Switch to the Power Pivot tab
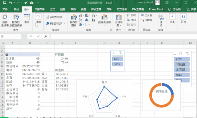 point(156,9)
